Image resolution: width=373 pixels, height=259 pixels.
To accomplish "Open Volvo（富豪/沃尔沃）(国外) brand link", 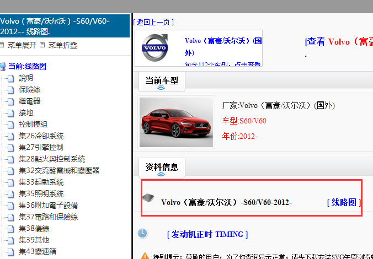I will 223,47.
